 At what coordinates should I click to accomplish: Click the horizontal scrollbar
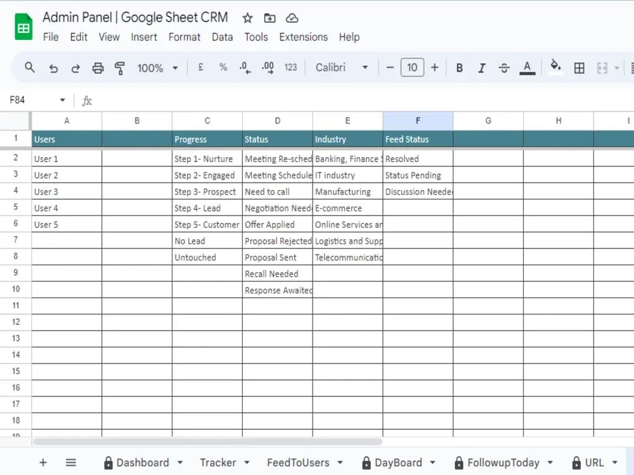[x=208, y=441]
